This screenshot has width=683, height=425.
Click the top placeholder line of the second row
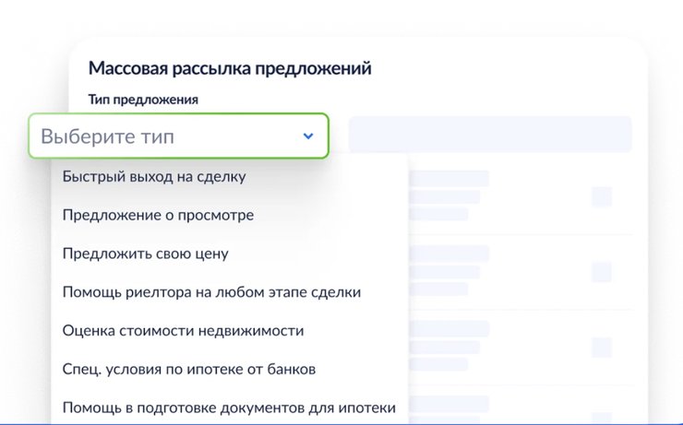click(448, 254)
